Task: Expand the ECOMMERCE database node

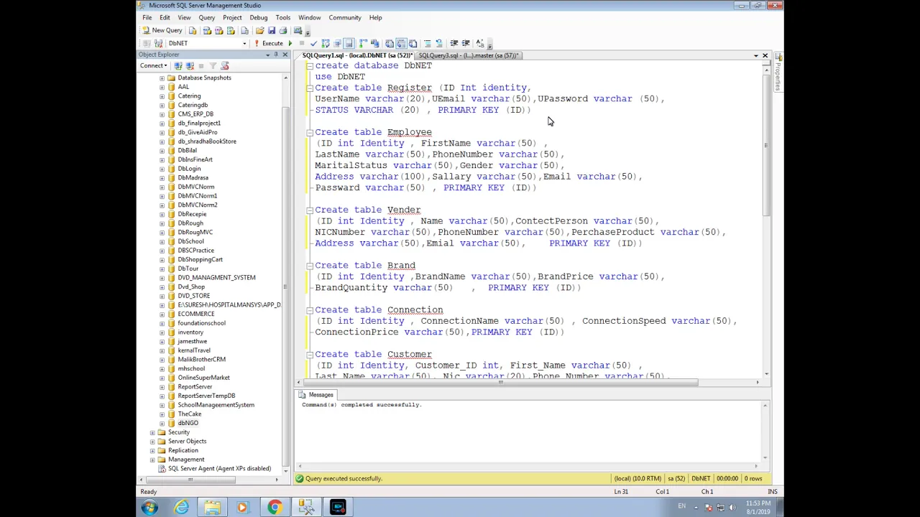Action: pos(162,314)
